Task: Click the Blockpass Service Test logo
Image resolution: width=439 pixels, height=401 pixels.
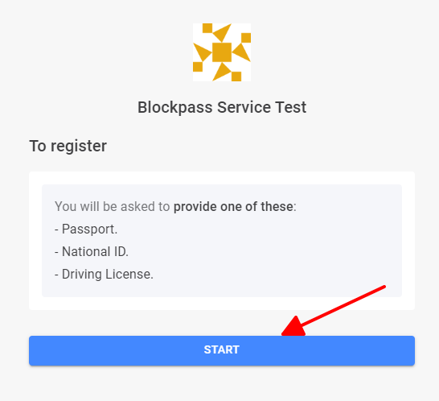Action: (222, 52)
